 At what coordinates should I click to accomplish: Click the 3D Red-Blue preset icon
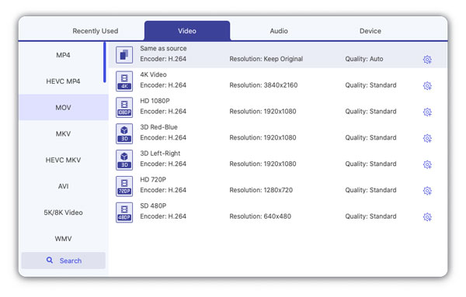tap(124, 134)
